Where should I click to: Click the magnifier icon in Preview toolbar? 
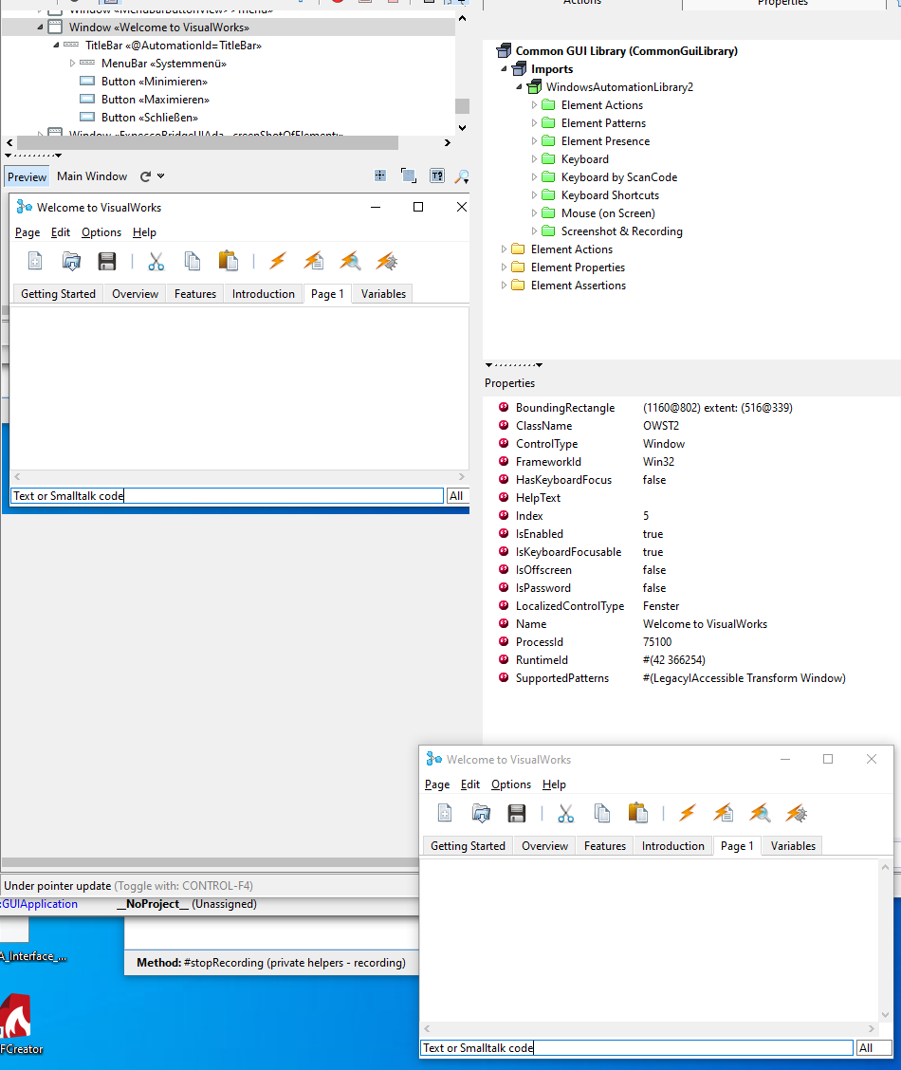[x=462, y=175]
